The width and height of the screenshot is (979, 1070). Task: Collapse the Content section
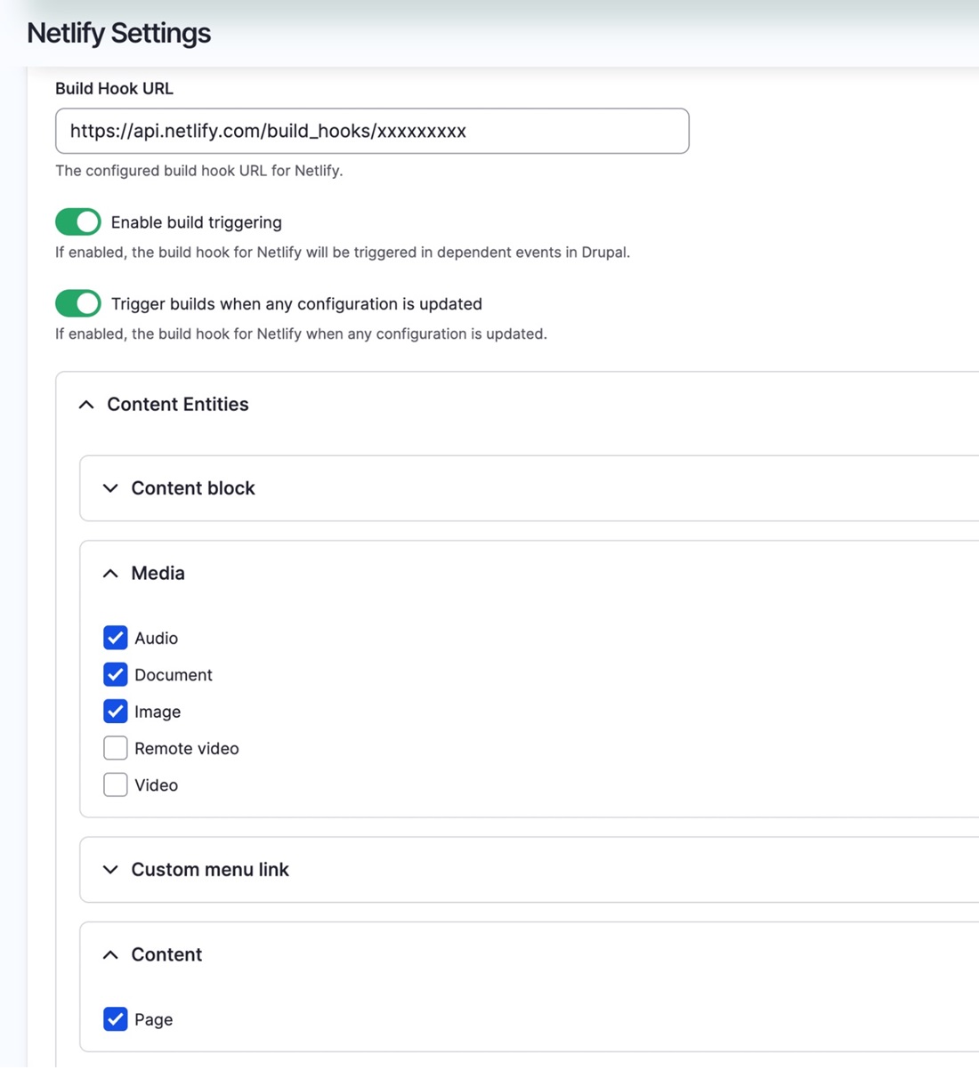(109, 953)
